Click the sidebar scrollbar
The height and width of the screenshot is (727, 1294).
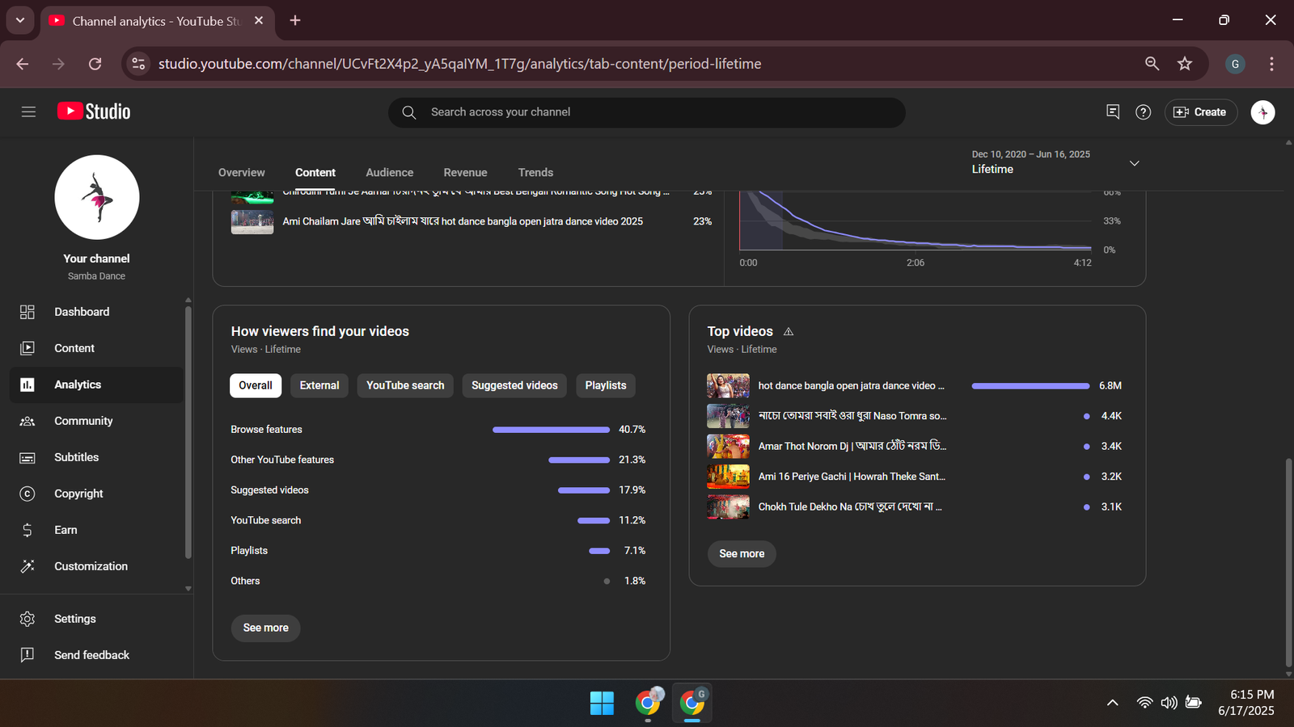point(188,432)
